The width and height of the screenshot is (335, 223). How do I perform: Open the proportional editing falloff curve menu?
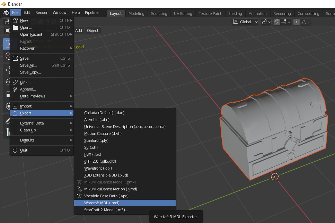coord(306,22)
